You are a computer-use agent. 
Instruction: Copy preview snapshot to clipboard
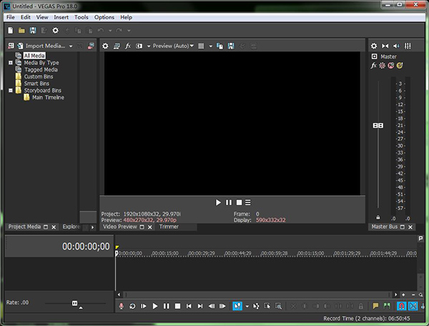pos(220,46)
